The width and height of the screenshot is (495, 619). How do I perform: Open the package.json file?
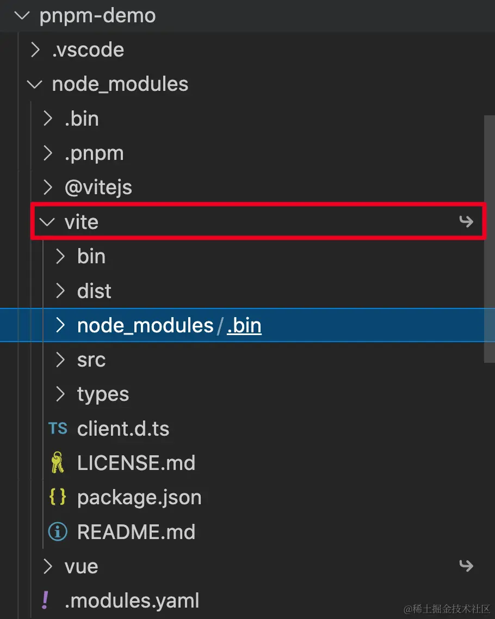coord(139,498)
